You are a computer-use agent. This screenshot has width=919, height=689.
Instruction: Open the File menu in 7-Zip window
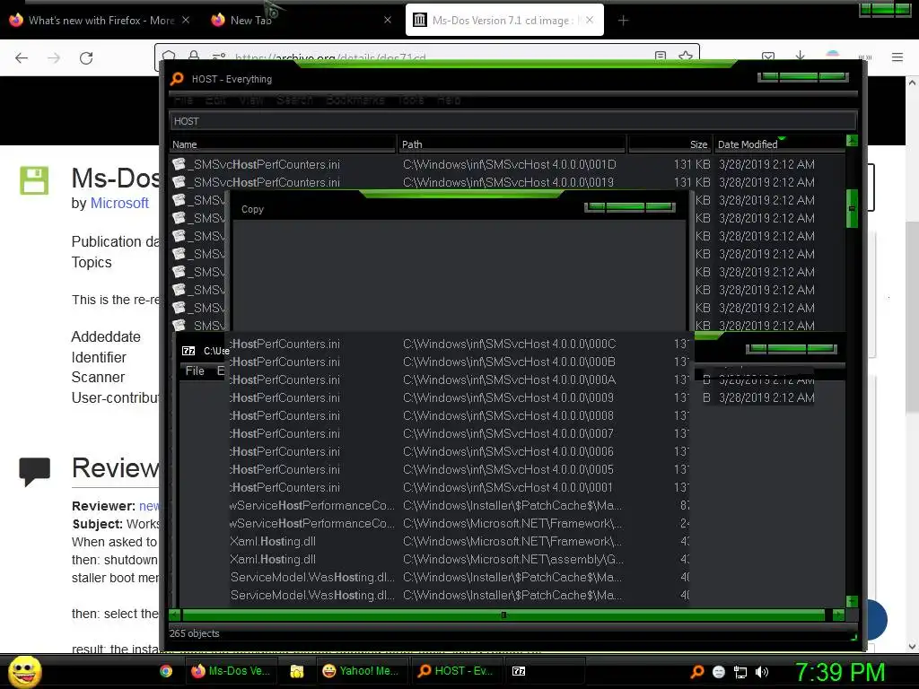(195, 371)
